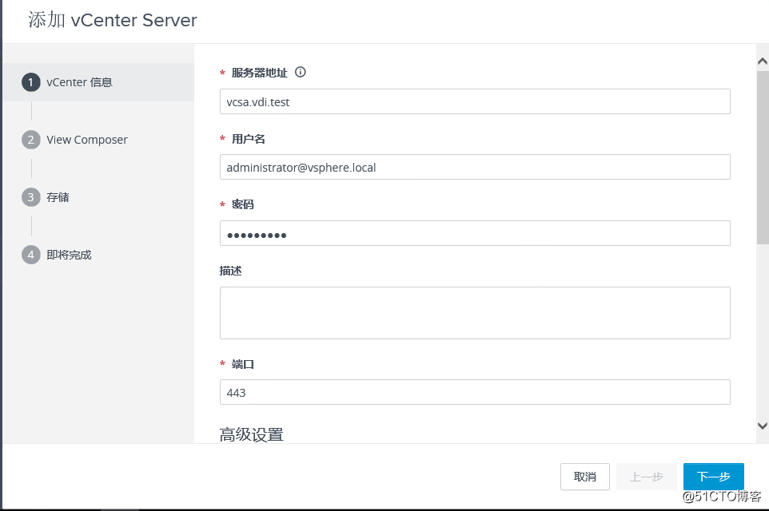Click the 端口 label
The image size is (769, 511).
click(x=243, y=364)
